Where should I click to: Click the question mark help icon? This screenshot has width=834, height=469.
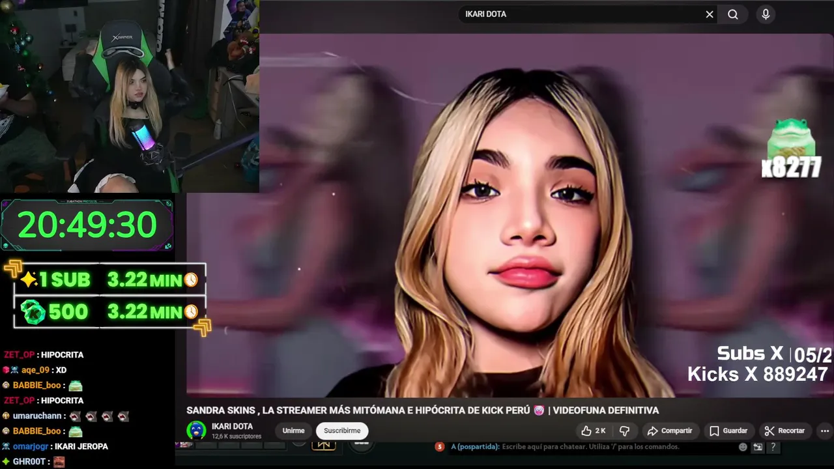point(773,447)
